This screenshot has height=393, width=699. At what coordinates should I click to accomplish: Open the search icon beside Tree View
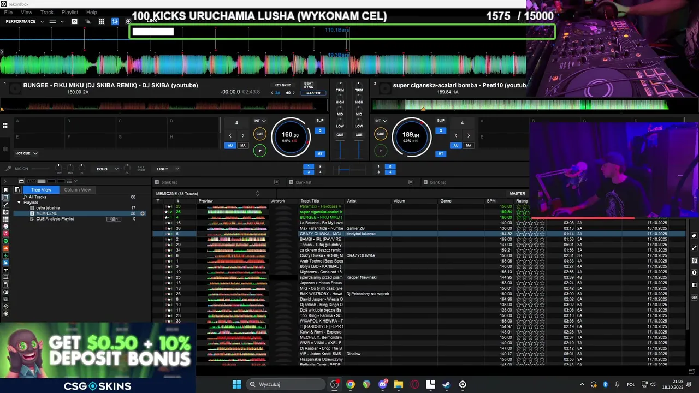tap(17, 189)
